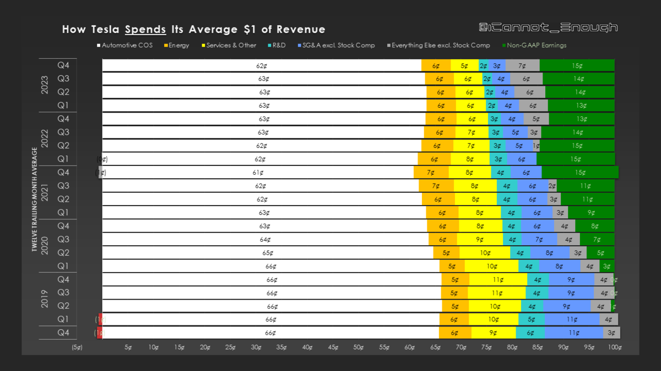Click the 2021 year label
Screen dimensions: 661x371
pos(45,192)
